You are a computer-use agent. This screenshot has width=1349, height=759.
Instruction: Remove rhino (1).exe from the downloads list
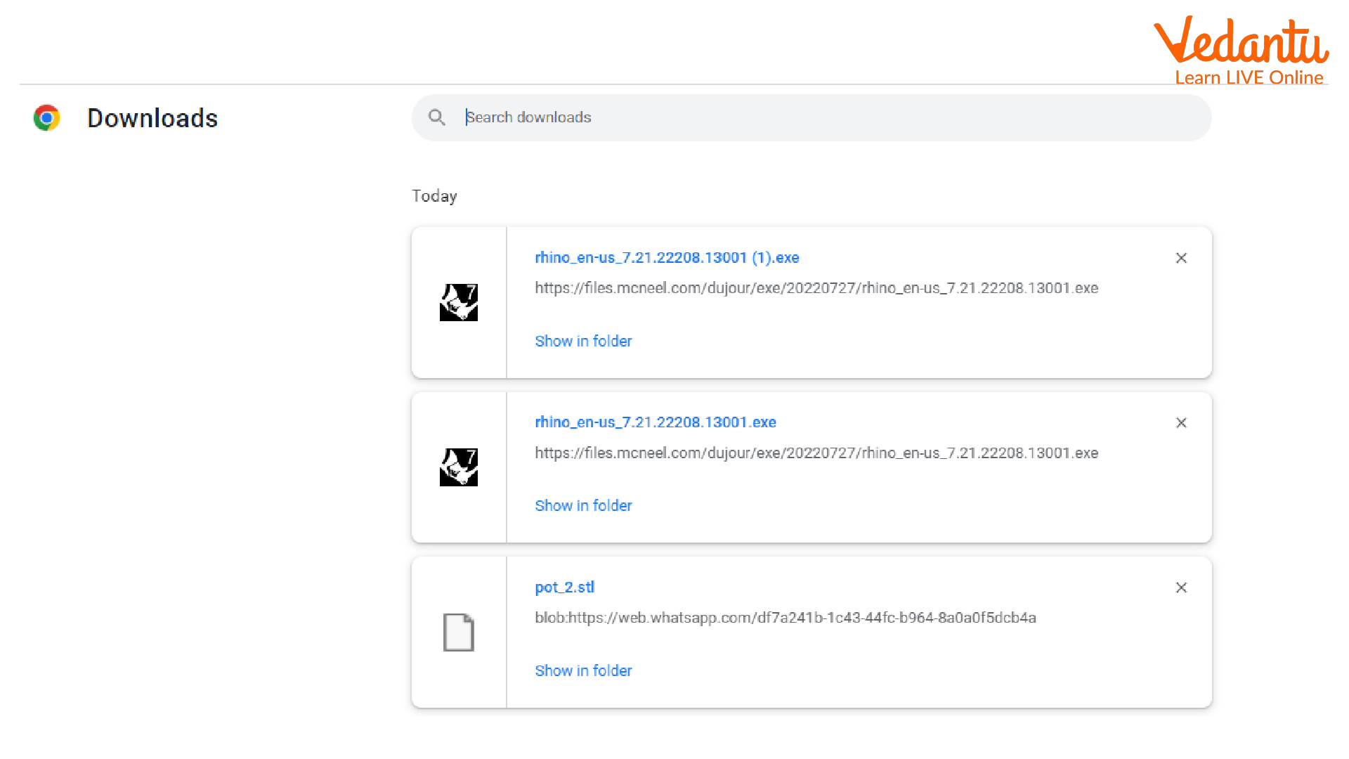tap(1181, 258)
